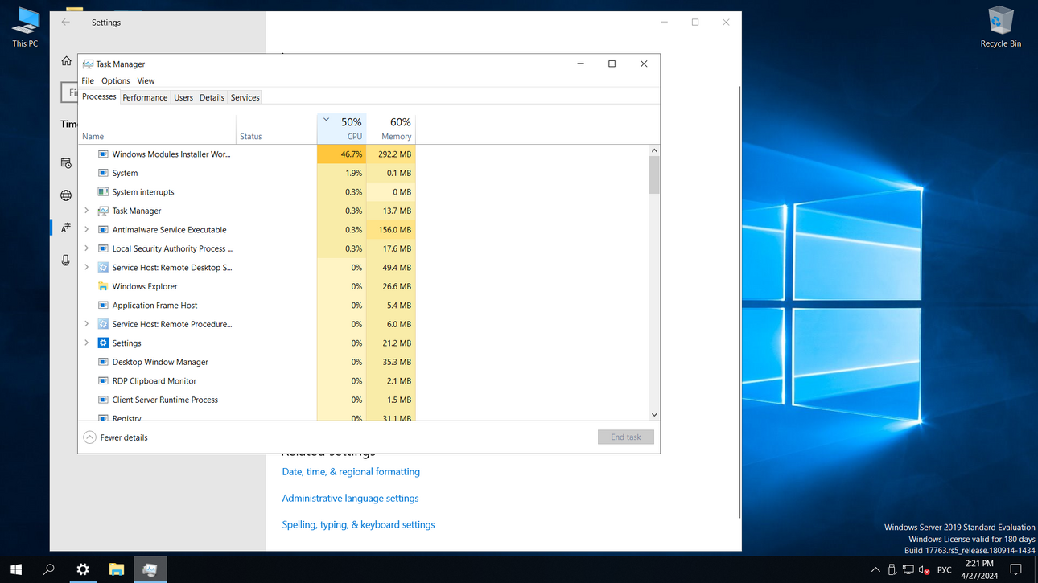Image resolution: width=1038 pixels, height=583 pixels.
Task: Click the process list scrollbar down arrow
Action: 654,414
